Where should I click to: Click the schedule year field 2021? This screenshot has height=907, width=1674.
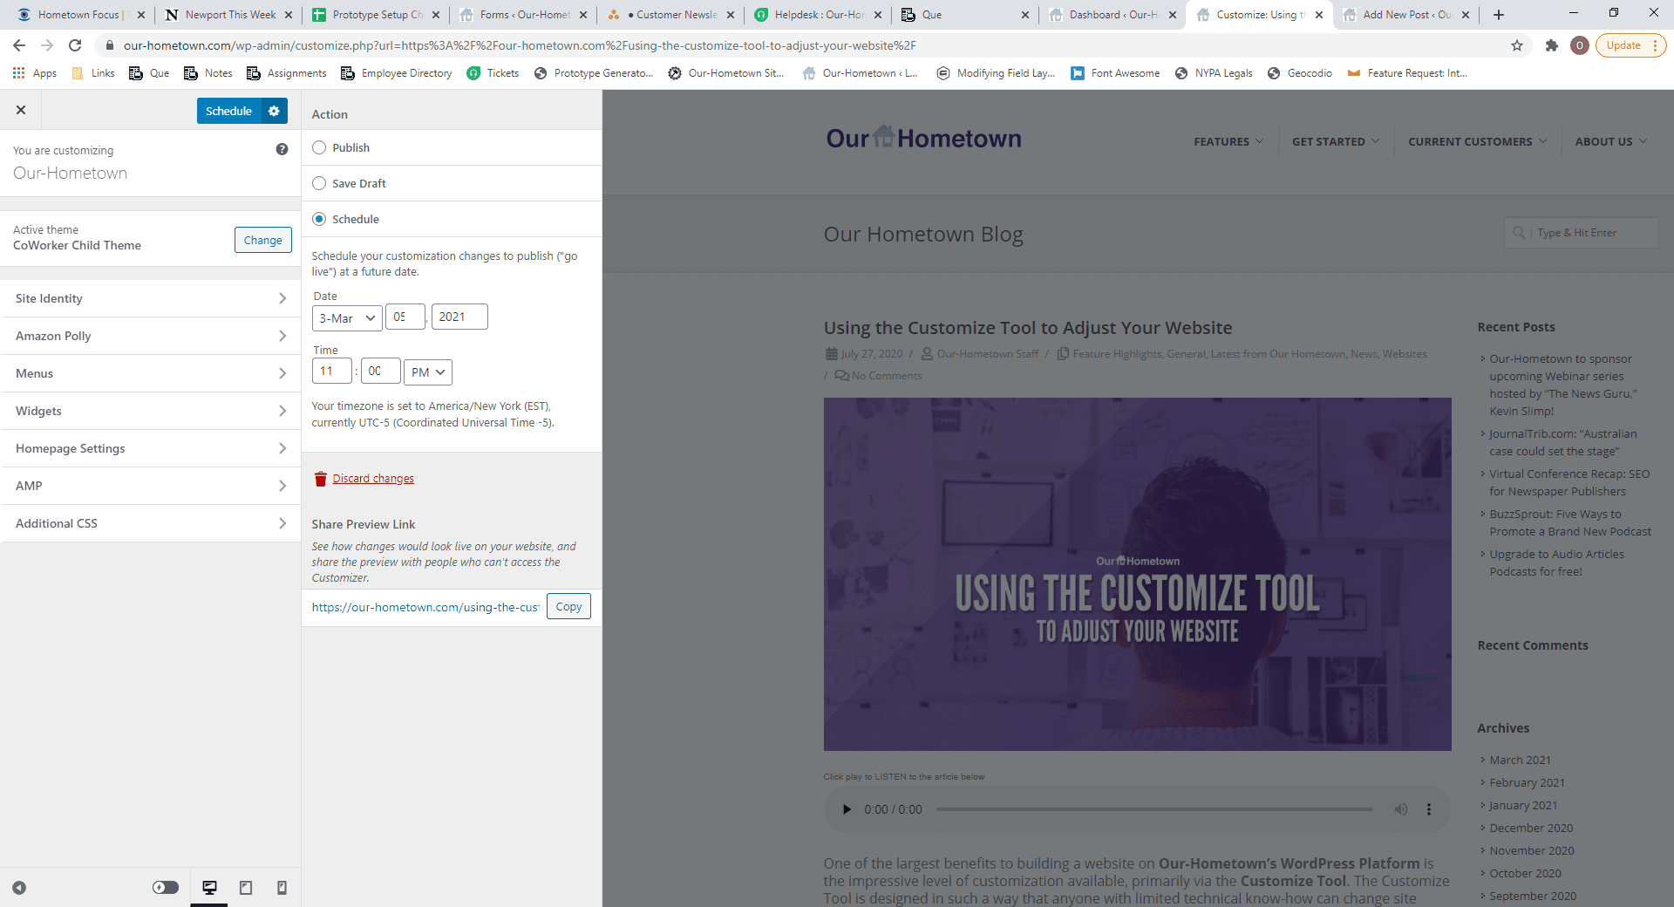pyautogui.click(x=459, y=317)
